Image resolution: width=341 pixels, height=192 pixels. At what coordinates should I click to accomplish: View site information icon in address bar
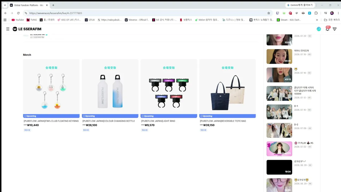point(26,13)
